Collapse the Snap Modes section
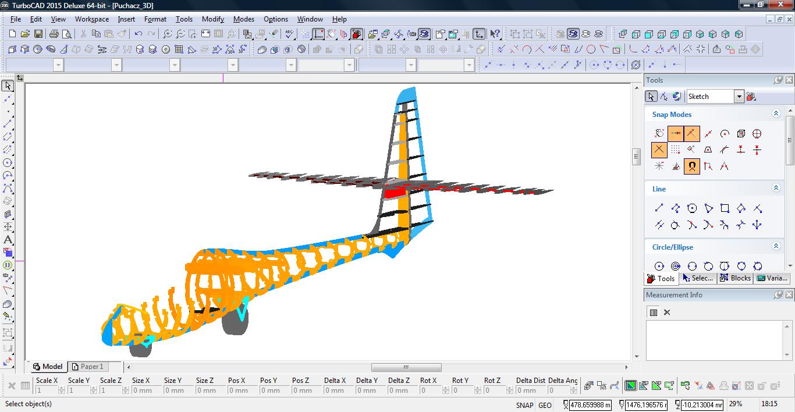This screenshot has width=795, height=412. pos(776,114)
